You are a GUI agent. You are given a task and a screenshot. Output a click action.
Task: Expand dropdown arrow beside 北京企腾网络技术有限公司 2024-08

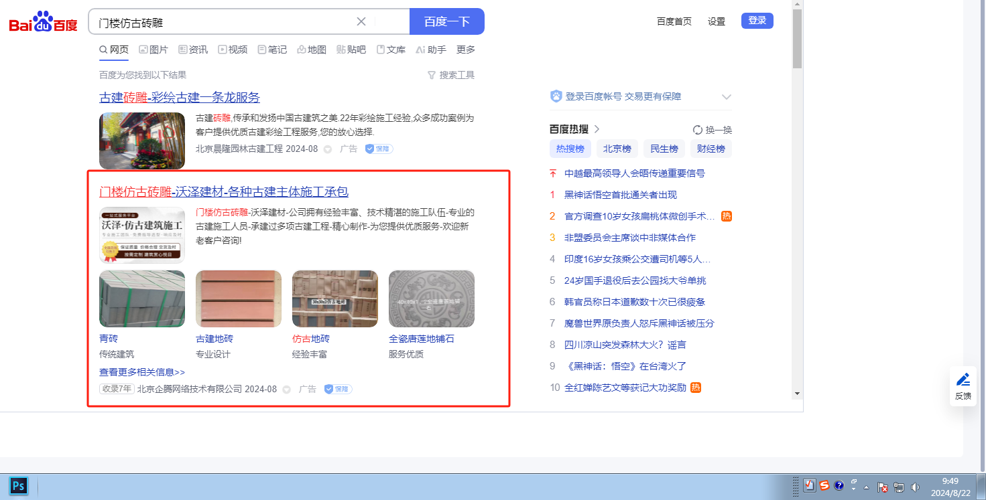[287, 390]
